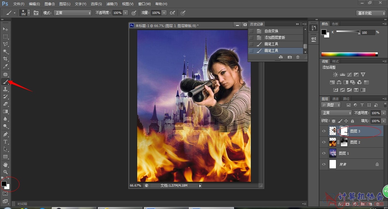Switch to the 样式 tab
388x209 pixels.
pos(335,61)
